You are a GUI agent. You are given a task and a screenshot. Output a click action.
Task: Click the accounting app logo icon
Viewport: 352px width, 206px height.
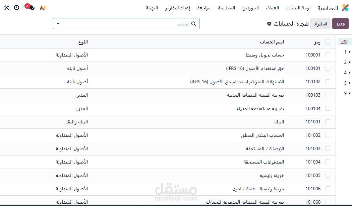pos(345,7)
